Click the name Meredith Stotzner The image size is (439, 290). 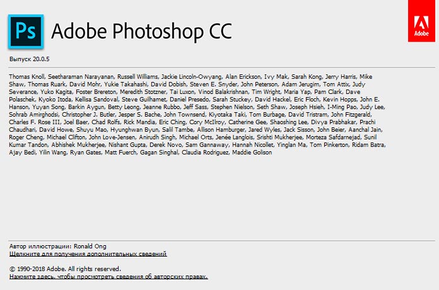(x=143, y=92)
